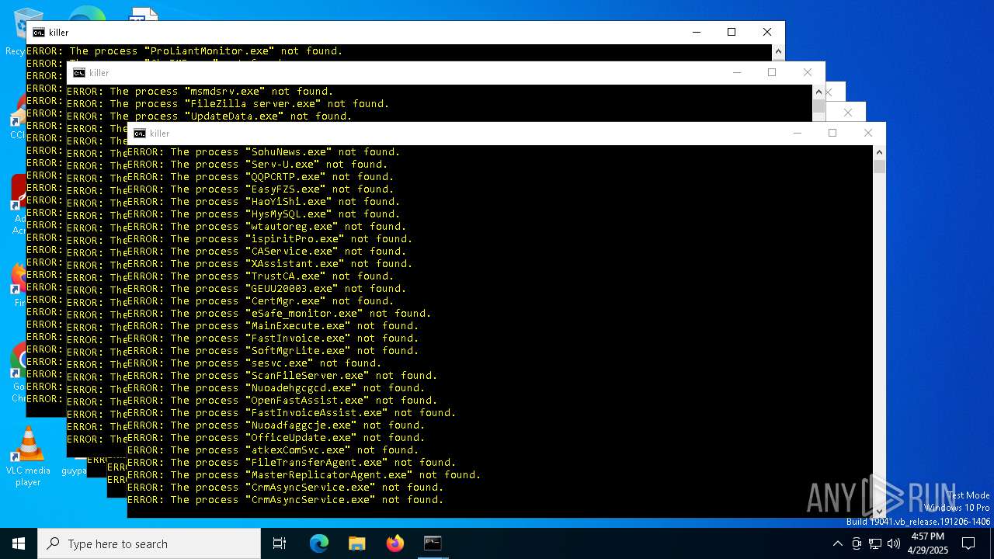Viewport: 994px width, 559px height.
Task: Click the "CAService.exe" error line
Action: (x=267, y=252)
